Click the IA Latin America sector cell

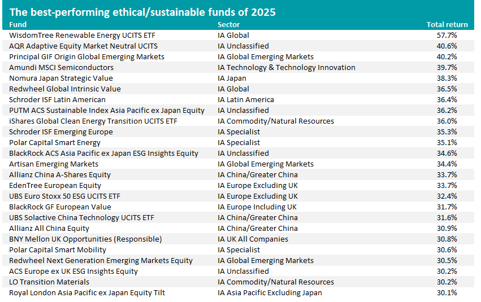click(246, 99)
